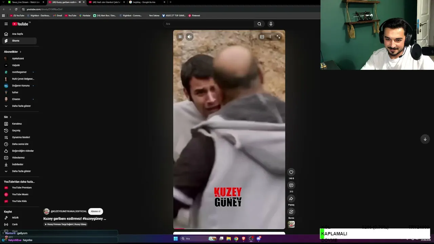Expand the Abonelikler section chevron
Screen dimensions: 434x244
(x=20, y=52)
